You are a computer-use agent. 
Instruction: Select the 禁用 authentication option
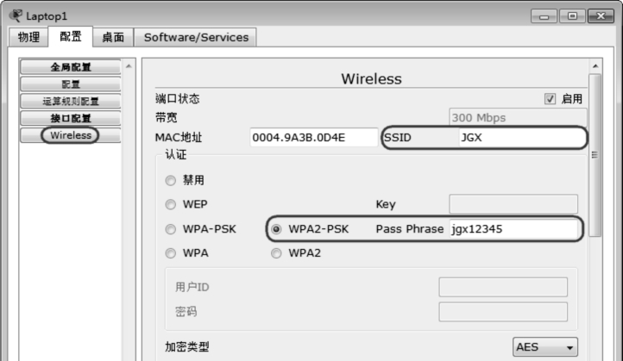point(170,180)
